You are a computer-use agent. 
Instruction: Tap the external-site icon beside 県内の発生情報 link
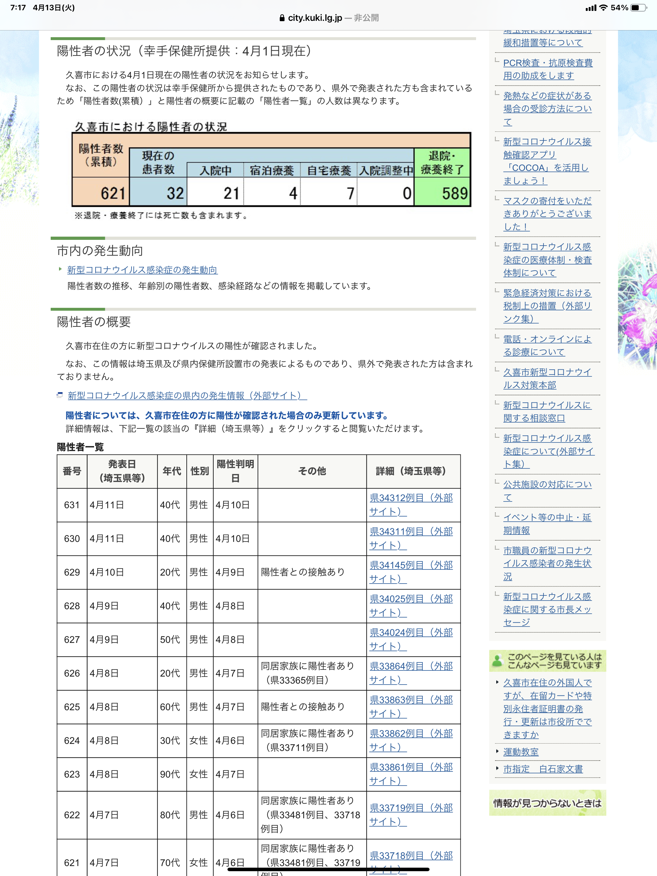pyautogui.click(x=60, y=395)
